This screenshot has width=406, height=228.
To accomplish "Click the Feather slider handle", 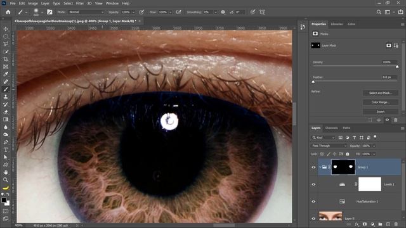I will pyautogui.click(x=313, y=82).
